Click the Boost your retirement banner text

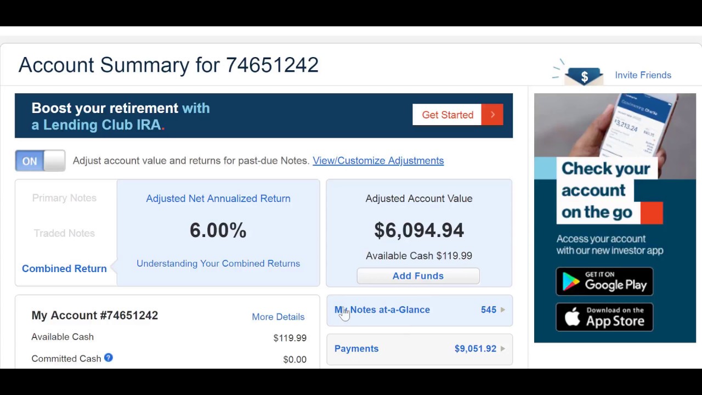point(121,116)
